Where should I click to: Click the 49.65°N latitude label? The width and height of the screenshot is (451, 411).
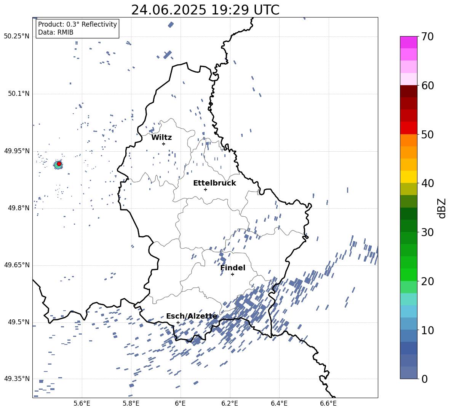click(x=16, y=265)
